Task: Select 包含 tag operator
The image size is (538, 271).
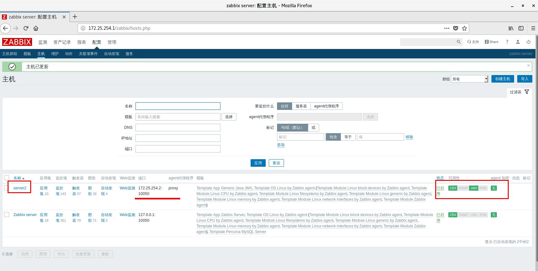Action: point(333,137)
